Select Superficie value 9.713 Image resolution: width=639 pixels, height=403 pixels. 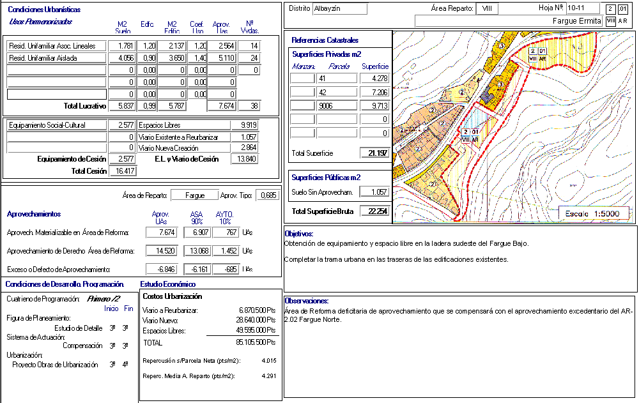pyautogui.click(x=374, y=106)
